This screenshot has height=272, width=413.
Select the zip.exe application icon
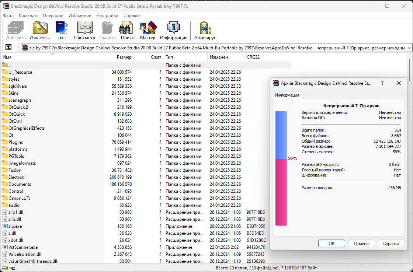pos(4,226)
